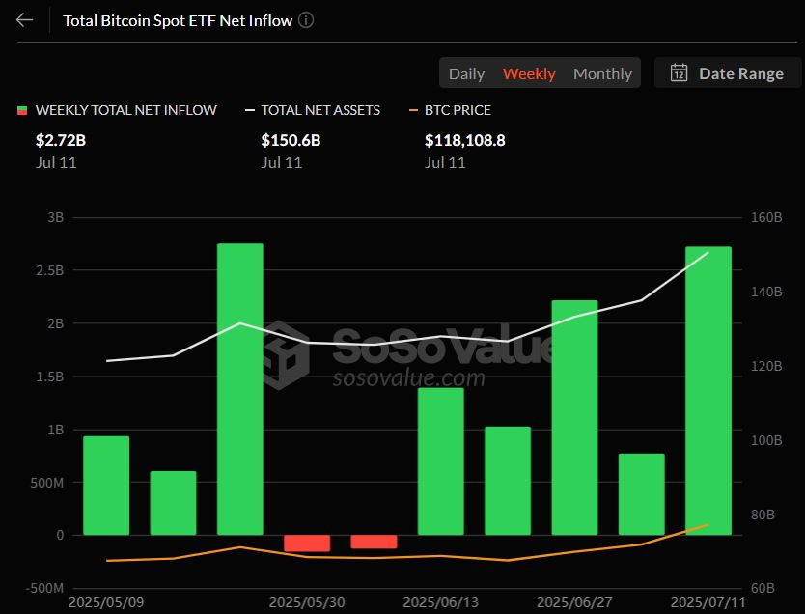Click the back arrow icon
This screenshot has height=614, width=805.
25,20
